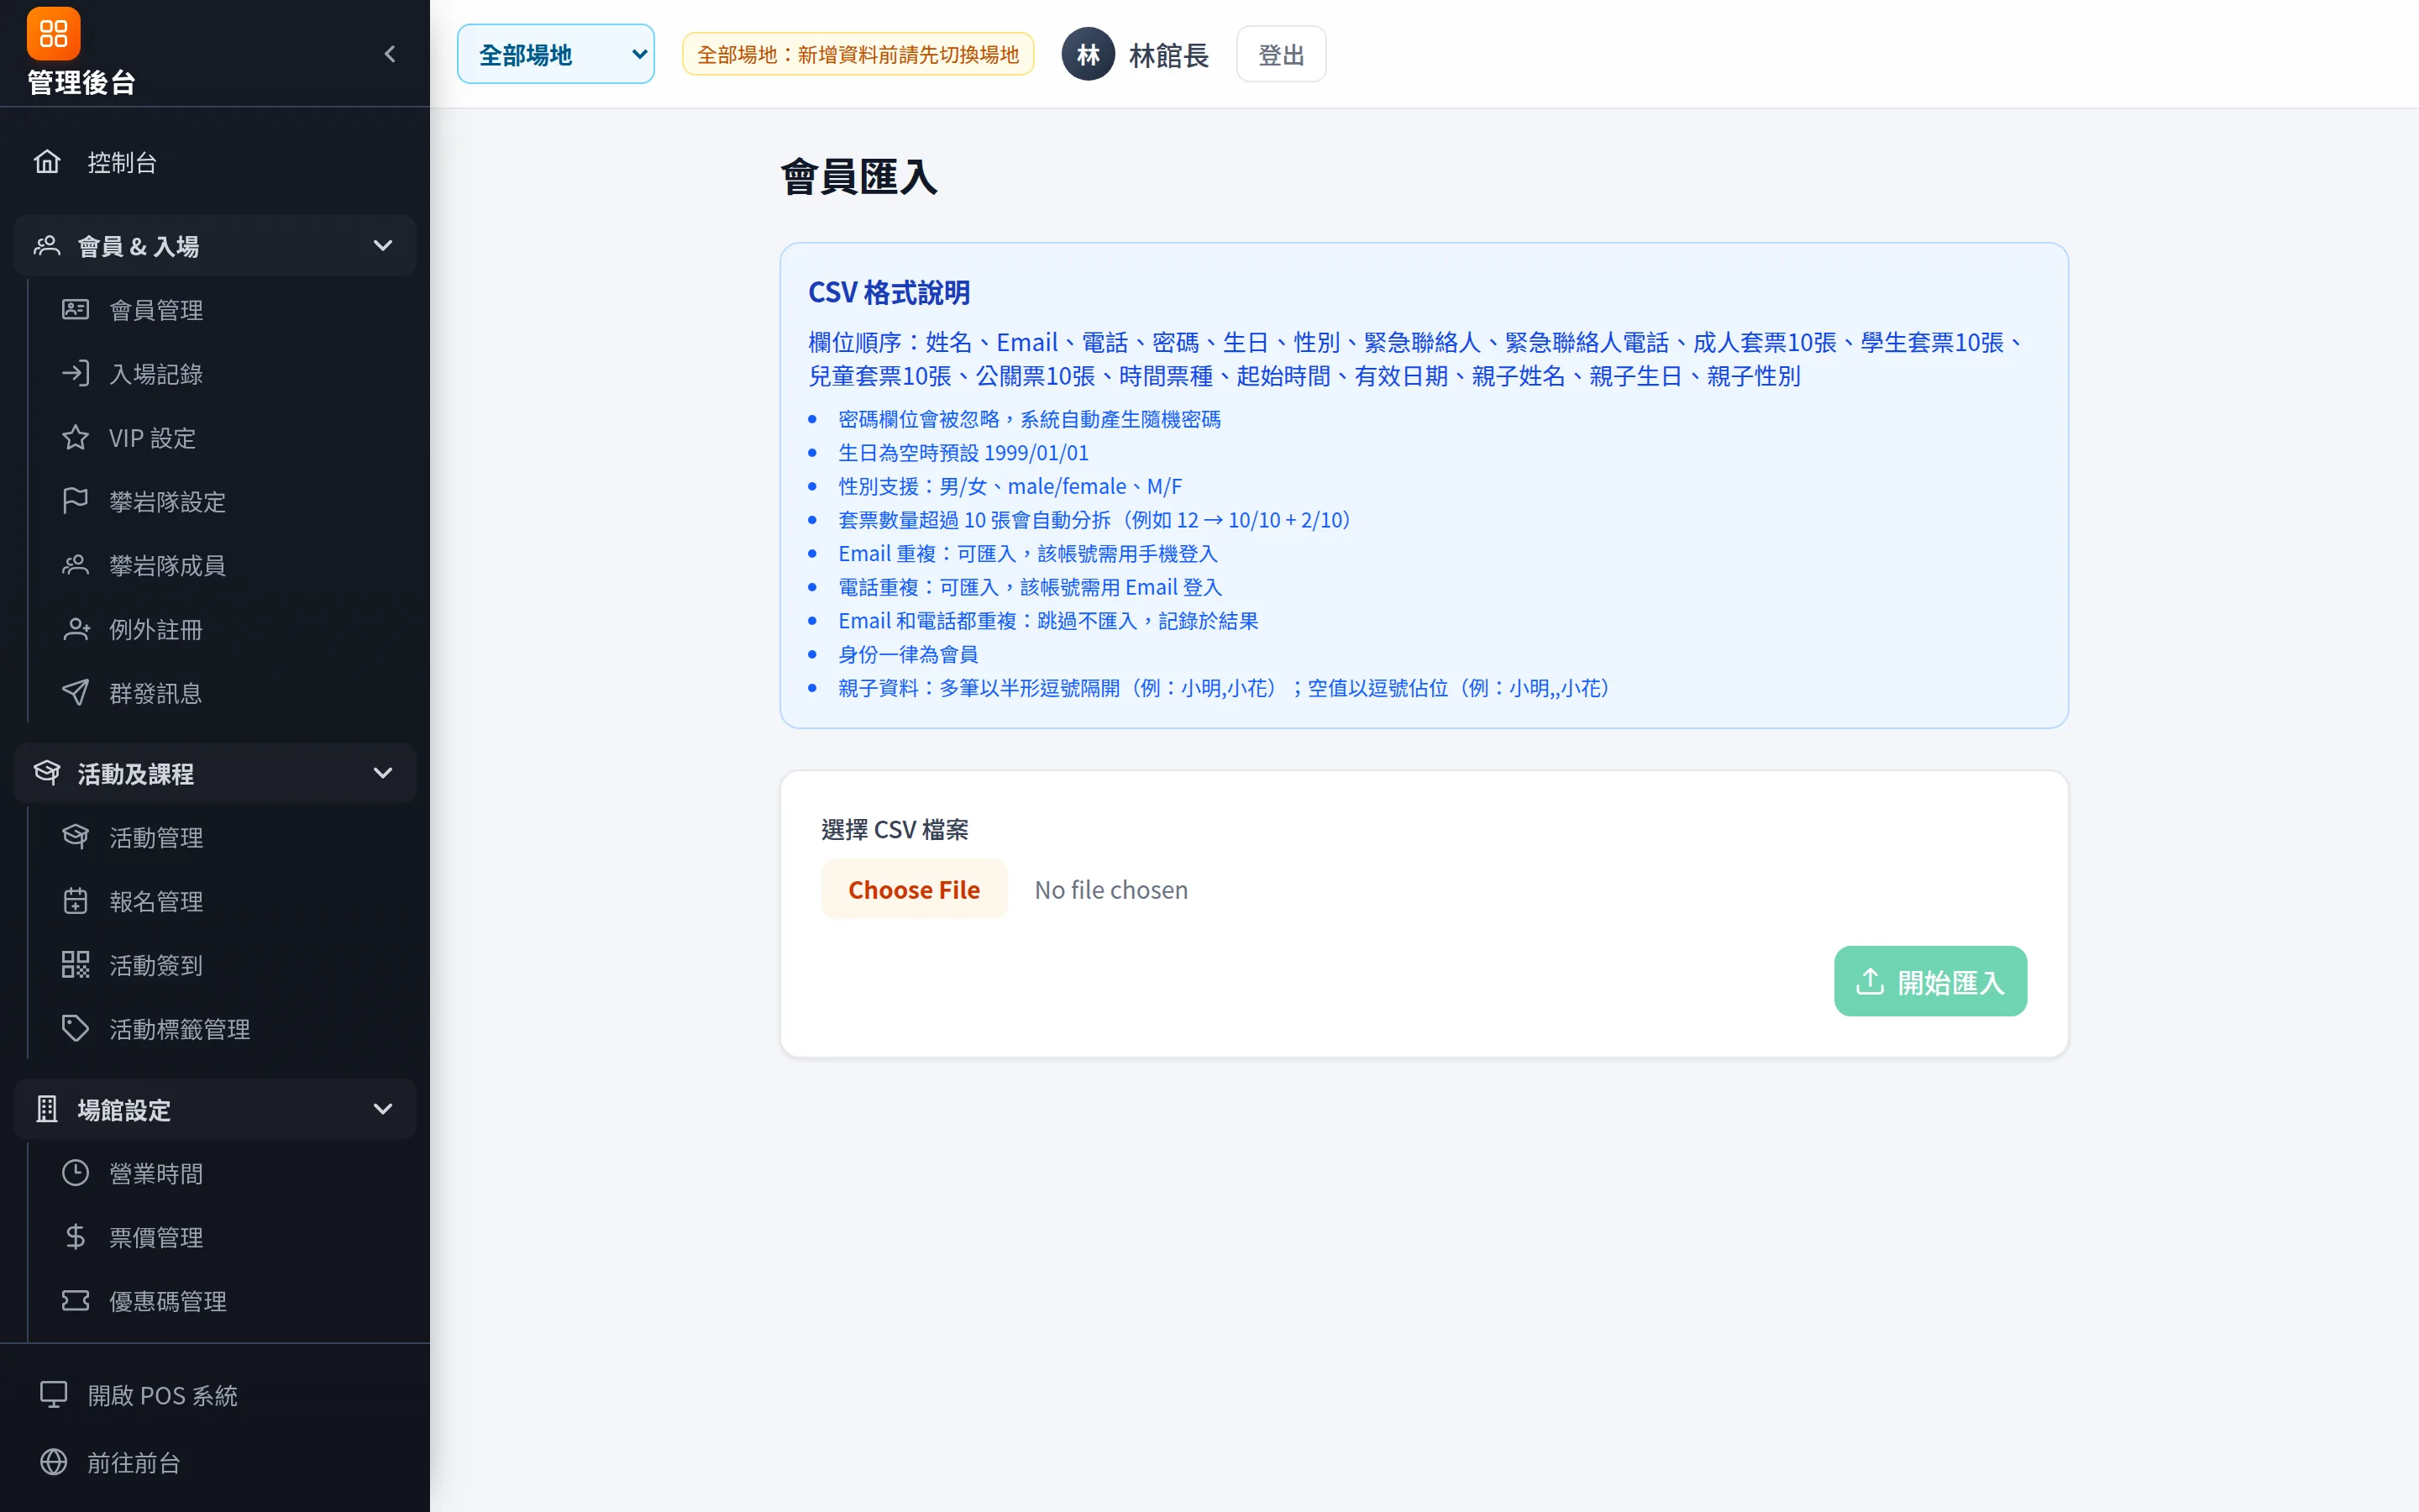
Task: Collapse the 活動及課程 section
Action: coord(215,773)
